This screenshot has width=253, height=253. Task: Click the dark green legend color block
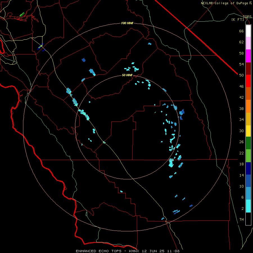(x=248, y=143)
